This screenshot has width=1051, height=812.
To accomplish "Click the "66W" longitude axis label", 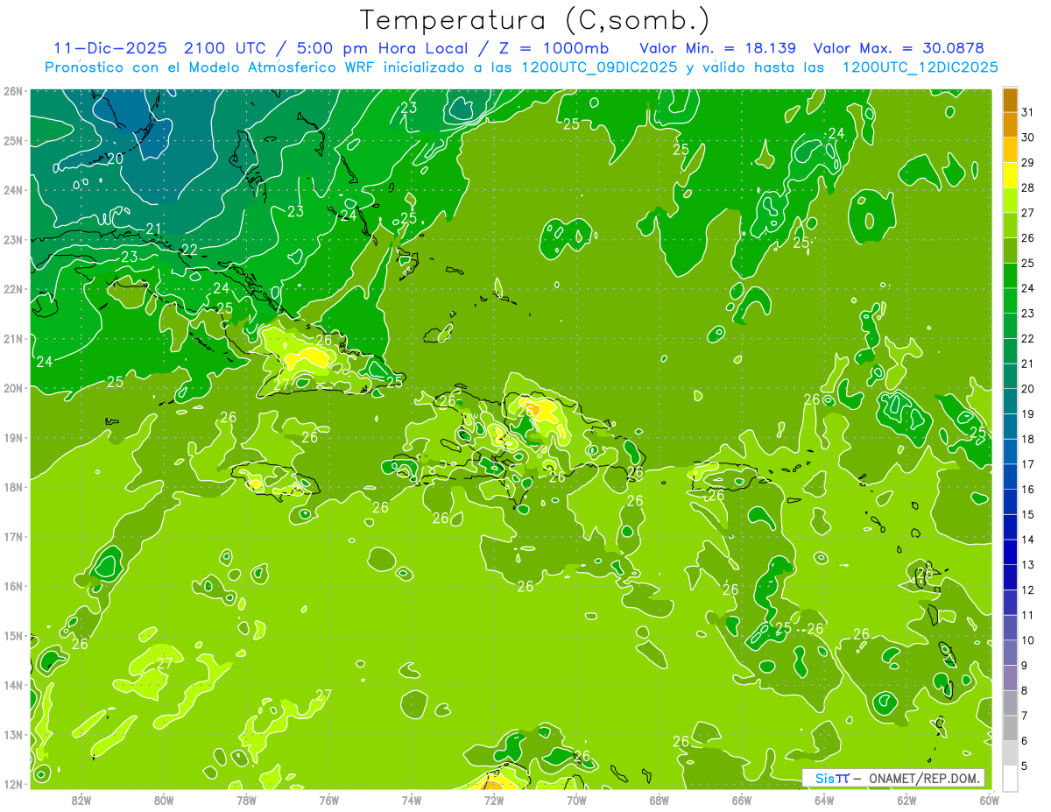I will (741, 800).
